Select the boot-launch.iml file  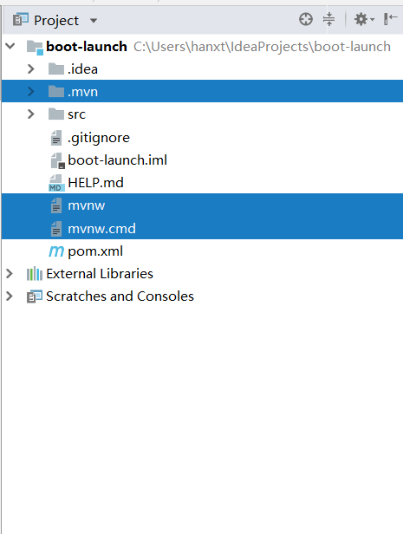[202, 160]
